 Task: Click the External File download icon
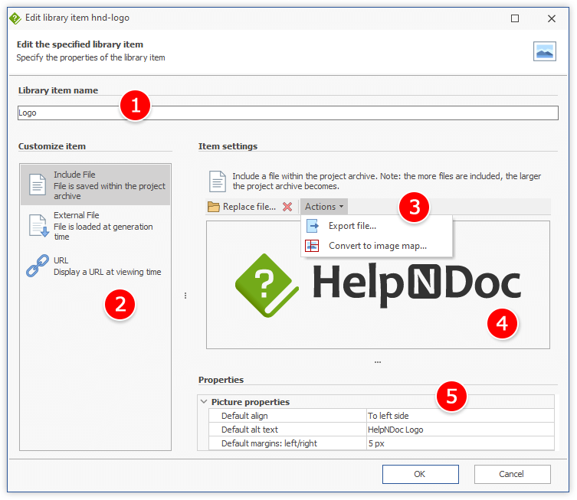point(38,225)
